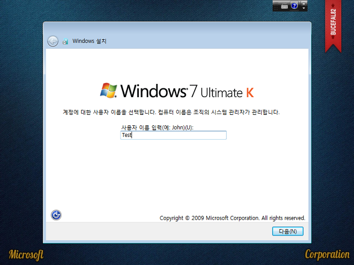Click the 다음(N) next button

[x=288, y=231]
